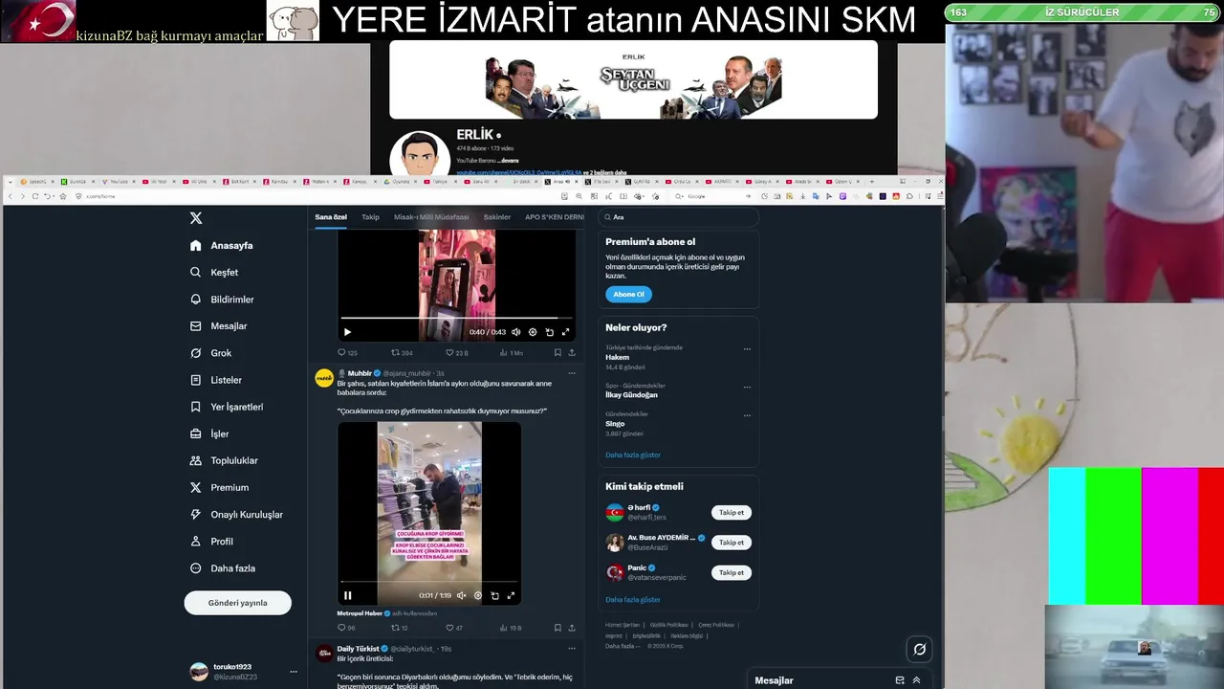Reload the page in browser toolbar
The height and width of the screenshot is (689, 1224).
point(35,196)
